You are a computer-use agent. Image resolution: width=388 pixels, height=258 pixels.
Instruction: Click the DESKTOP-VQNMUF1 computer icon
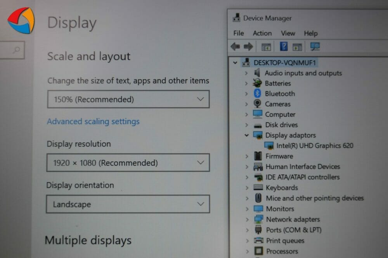coord(246,62)
